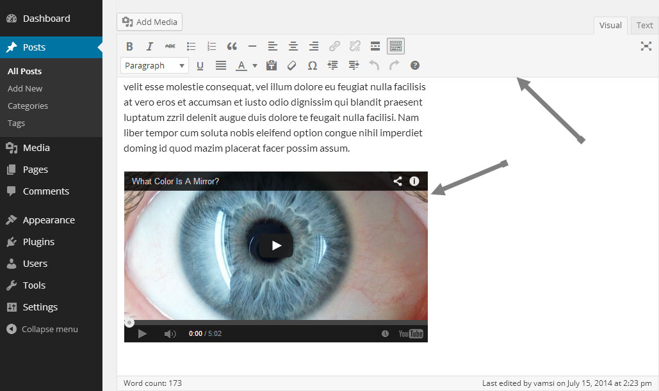
Task: Enter distraction-free writing mode
Action: [x=646, y=45]
